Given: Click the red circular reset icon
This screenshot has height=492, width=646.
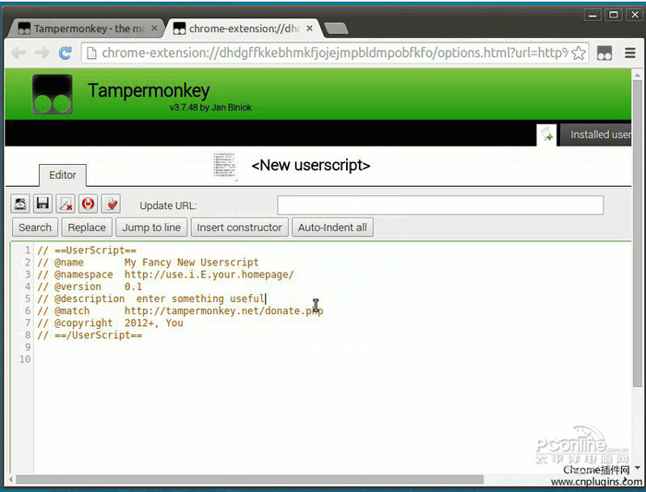Looking at the screenshot, I should pyautogui.click(x=89, y=204).
